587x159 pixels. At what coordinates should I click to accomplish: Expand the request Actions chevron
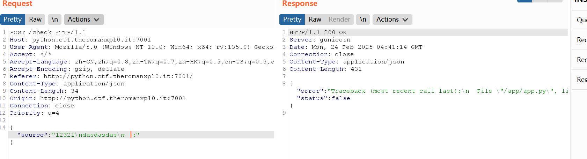(x=97, y=20)
